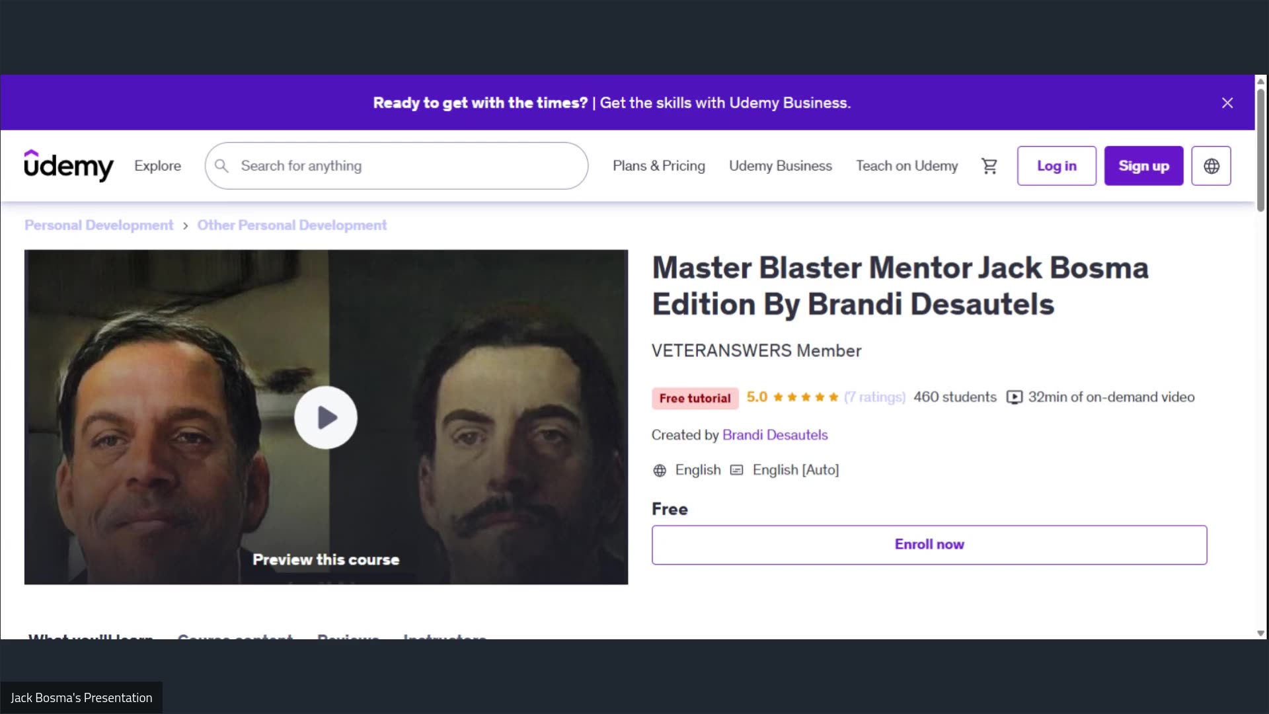Click the on-demand video icon near 32min

1013,397
